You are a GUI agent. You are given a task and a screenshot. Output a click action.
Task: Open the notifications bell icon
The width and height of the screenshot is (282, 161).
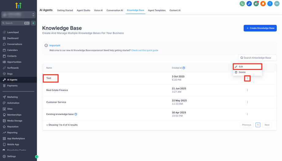click(263, 4)
